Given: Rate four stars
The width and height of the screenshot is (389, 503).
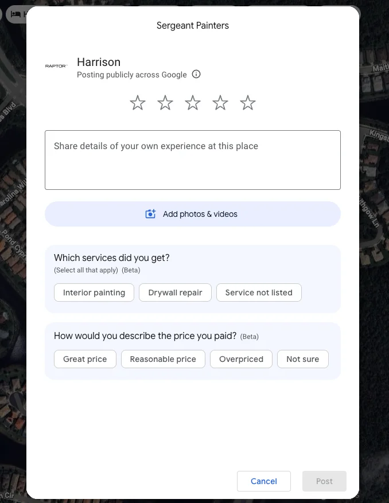Looking at the screenshot, I should coord(220,103).
